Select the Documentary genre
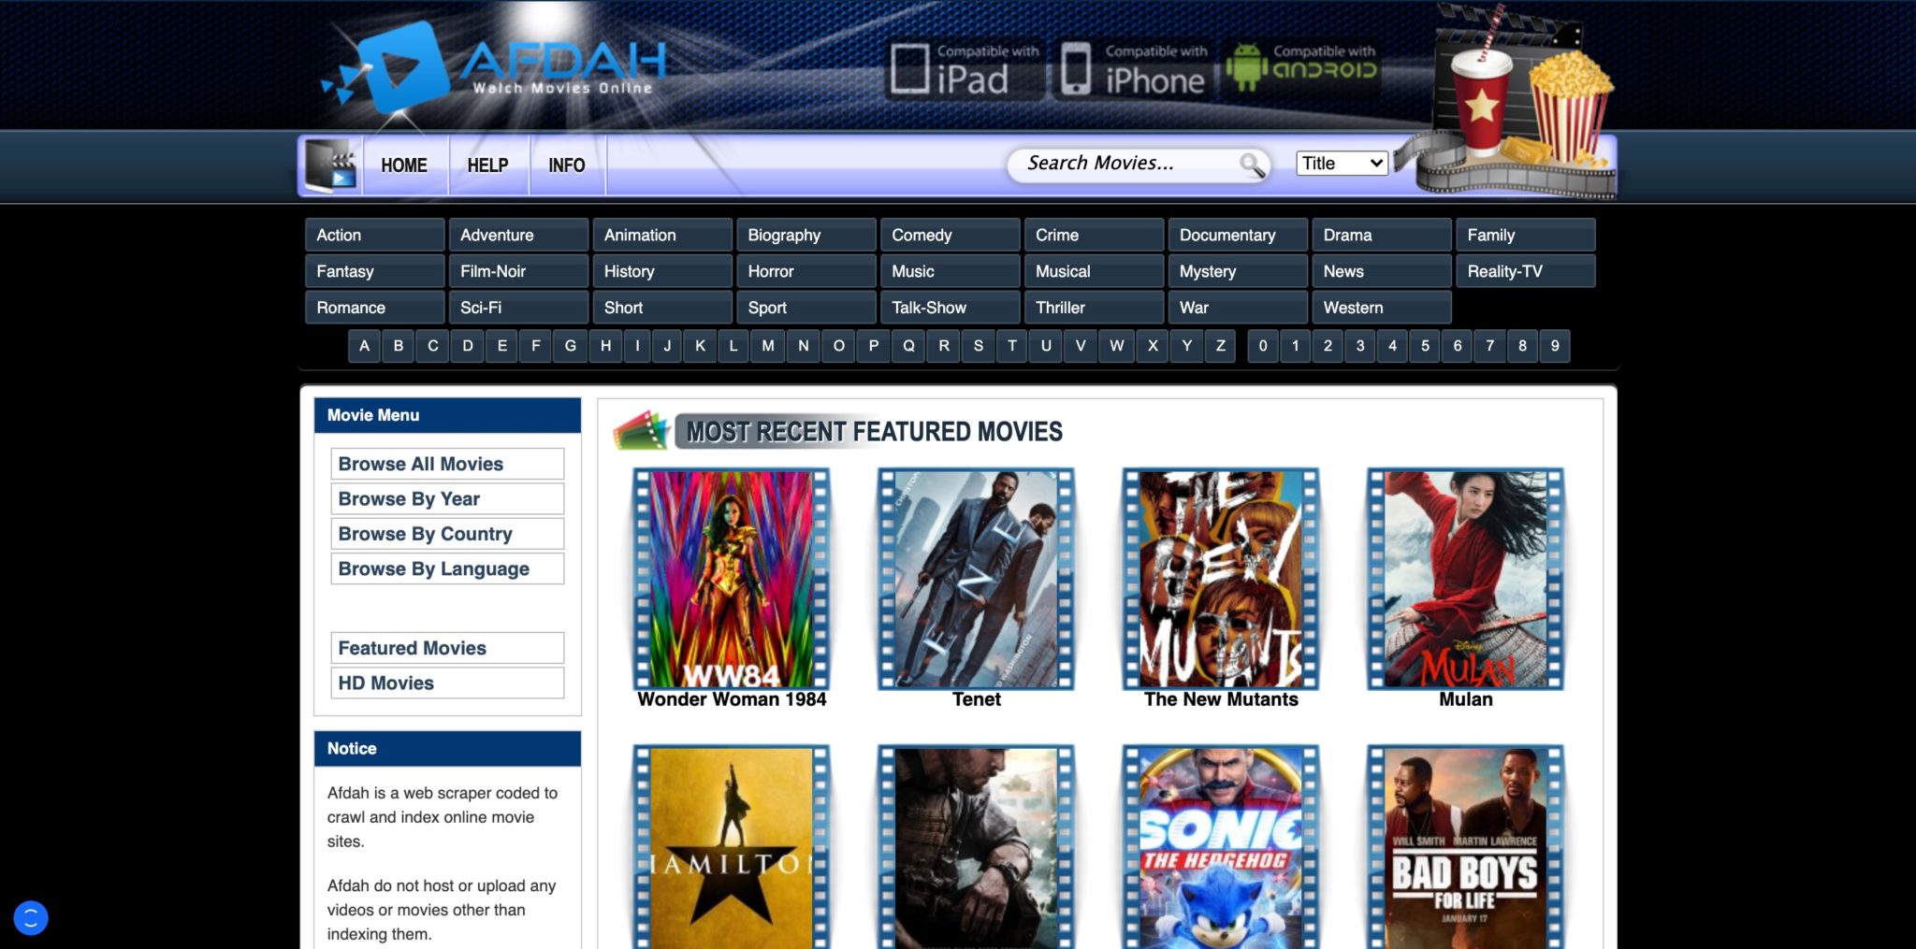The width and height of the screenshot is (1916, 949). click(1237, 235)
